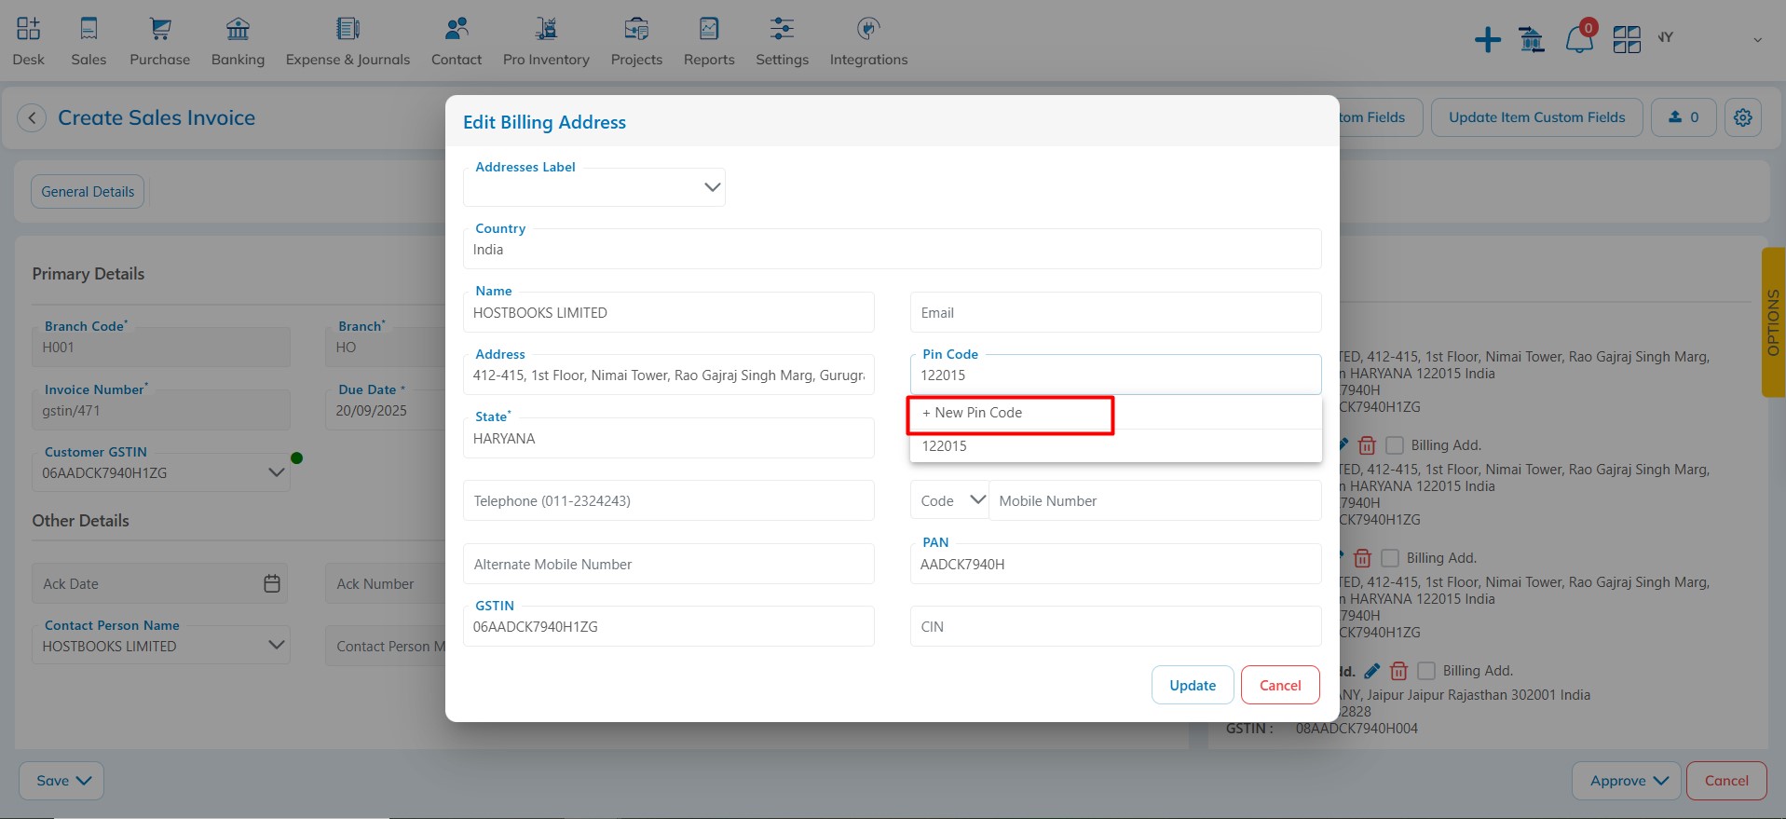Tick the middle Billing Add. checkbox
The image size is (1786, 819).
pyautogui.click(x=1390, y=558)
